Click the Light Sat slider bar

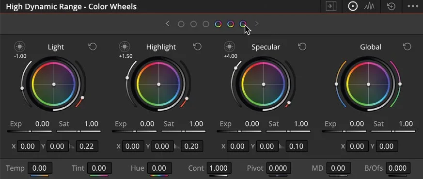click(x=78, y=131)
